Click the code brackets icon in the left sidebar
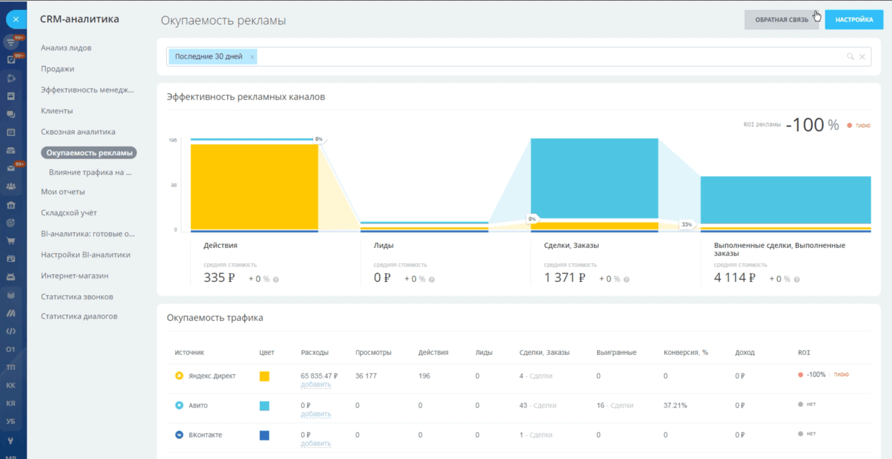This screenshot has width=892, height=459. (11, 331)
